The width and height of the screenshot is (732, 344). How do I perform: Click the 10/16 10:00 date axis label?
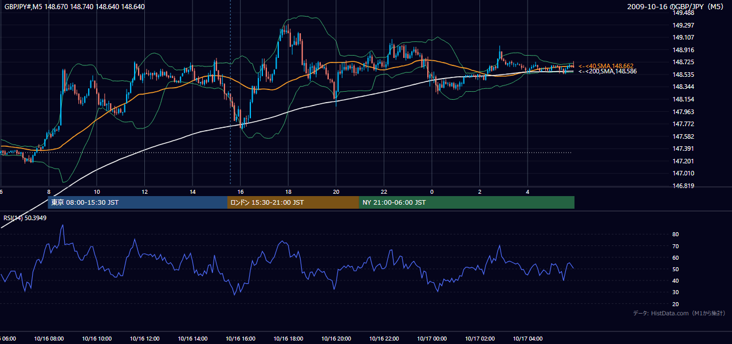click(97, 339)
